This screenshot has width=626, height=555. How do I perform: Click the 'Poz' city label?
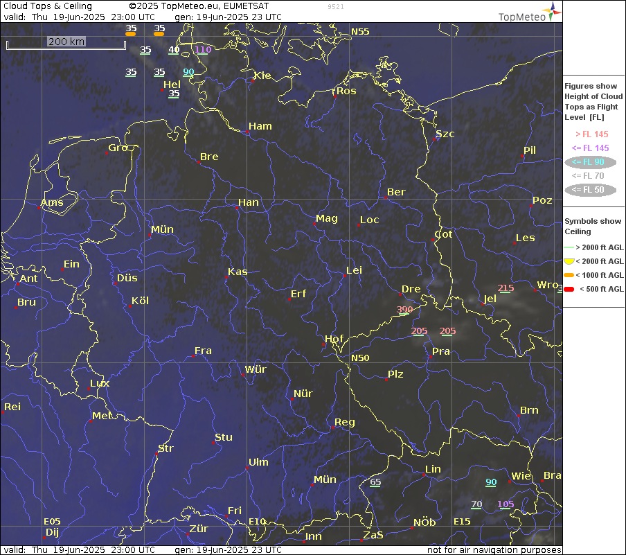pyautogui.click(x=542, y=200)
